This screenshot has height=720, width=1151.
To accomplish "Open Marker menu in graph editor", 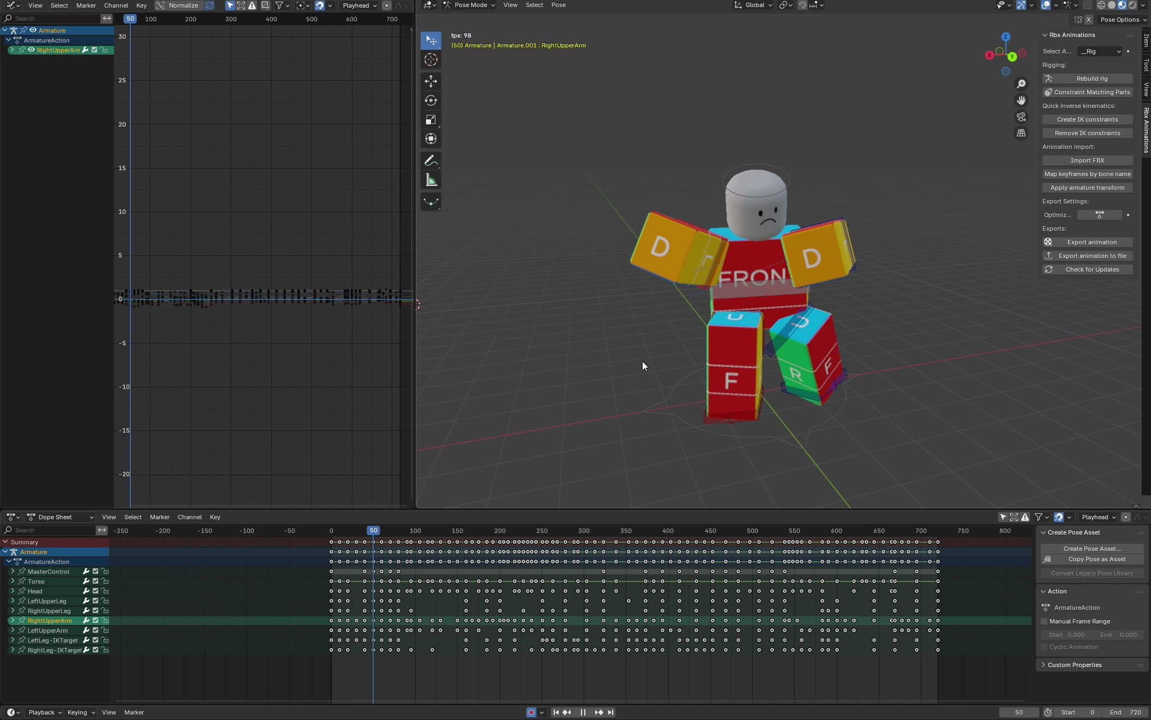I will tap(86, 5).
